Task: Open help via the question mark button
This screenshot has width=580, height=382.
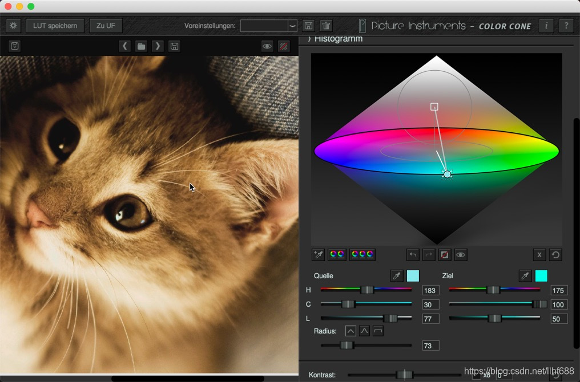Action: click(566, 26)
